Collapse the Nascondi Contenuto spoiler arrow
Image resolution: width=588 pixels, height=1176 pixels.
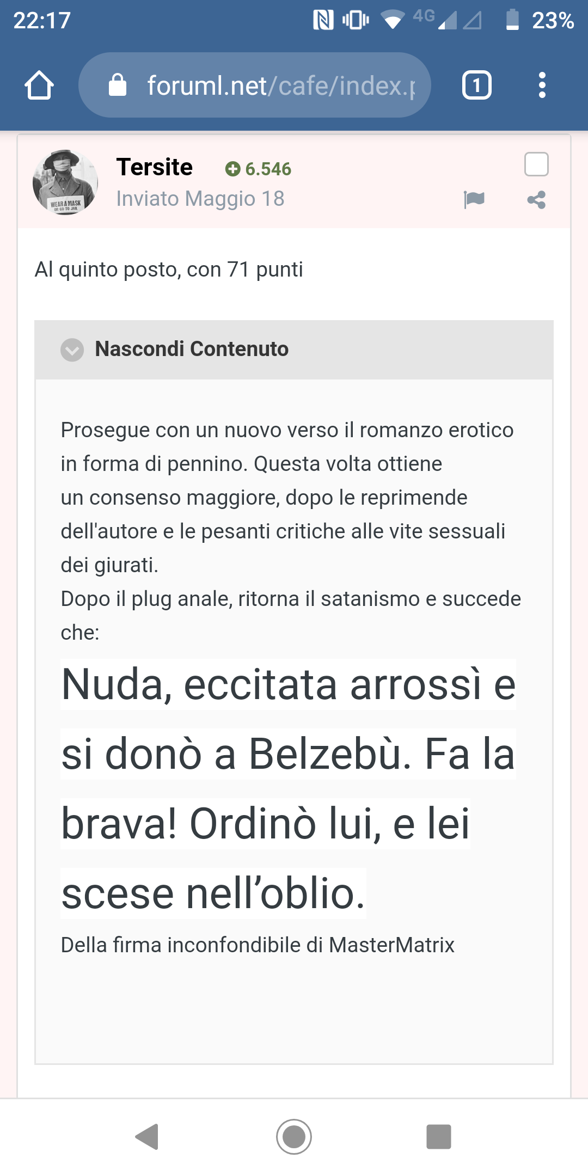72,350
